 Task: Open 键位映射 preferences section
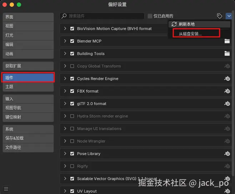[28, 117]
